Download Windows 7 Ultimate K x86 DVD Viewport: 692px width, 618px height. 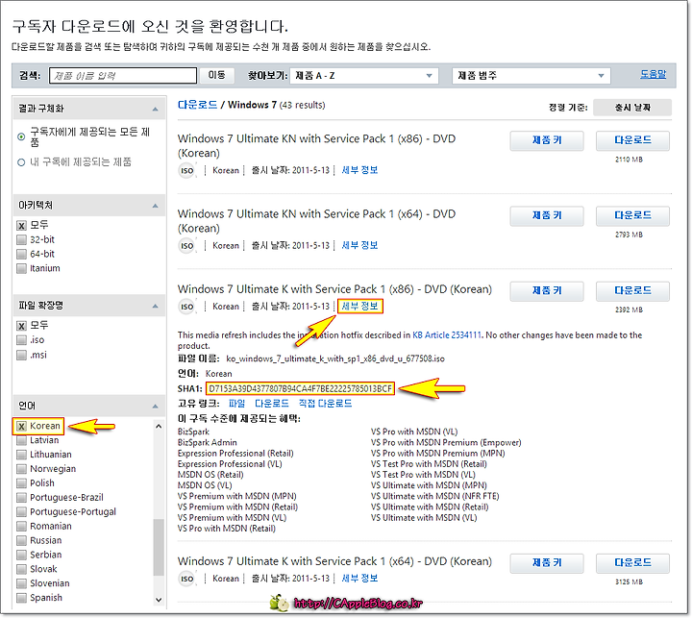(x=632, y=291)
